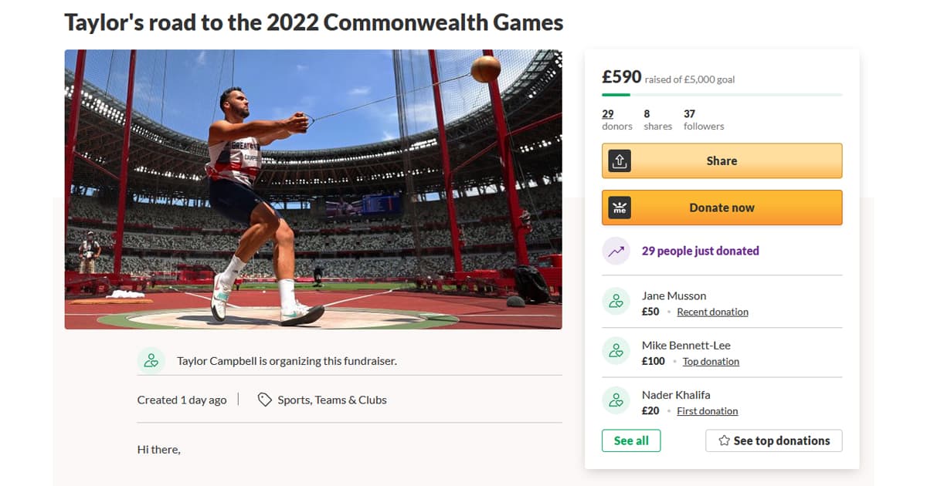Click Jane Musson's donor avatar icon
The height and width of the screenshot is (486, 927).
coord(616,302)
